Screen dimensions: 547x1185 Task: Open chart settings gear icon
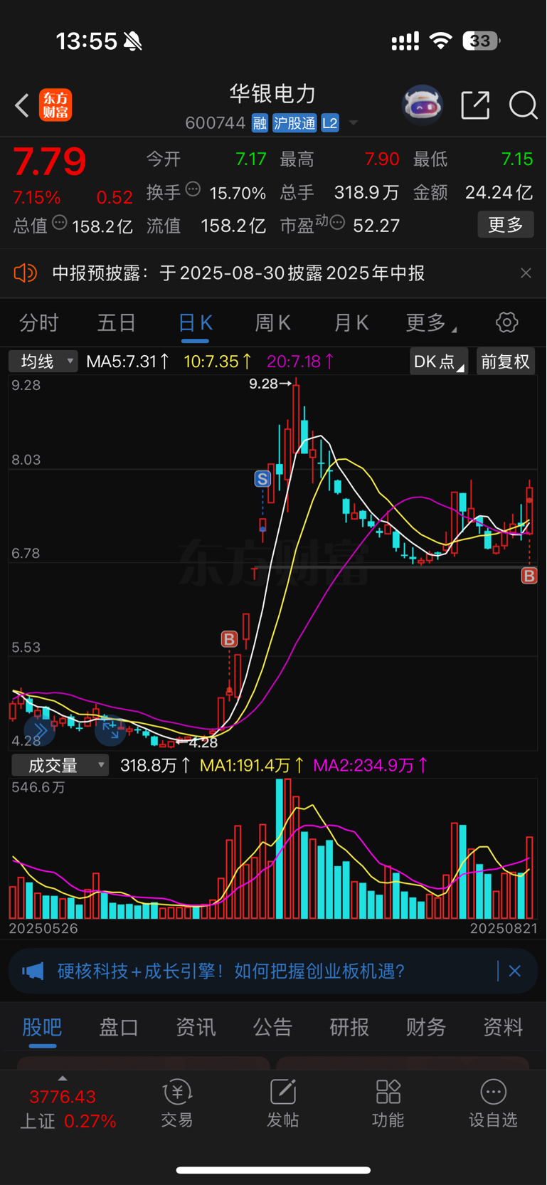pos(506,322)
